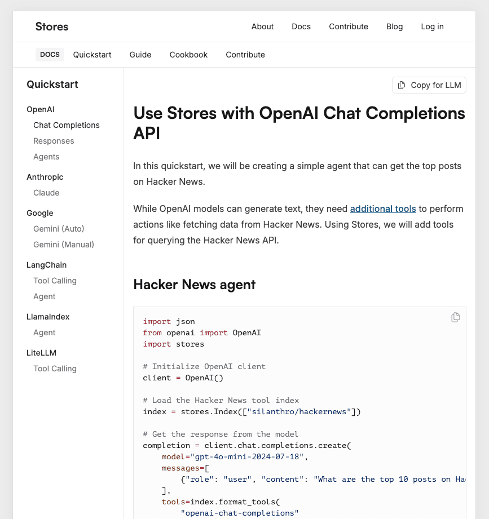
Task: Open Tool Calling under LiteLLM
Action: coord(55,369)
